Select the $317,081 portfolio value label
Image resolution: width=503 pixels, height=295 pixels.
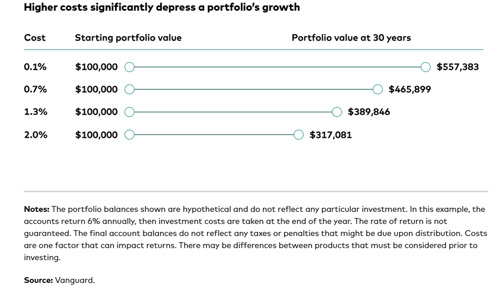[331, 135]
